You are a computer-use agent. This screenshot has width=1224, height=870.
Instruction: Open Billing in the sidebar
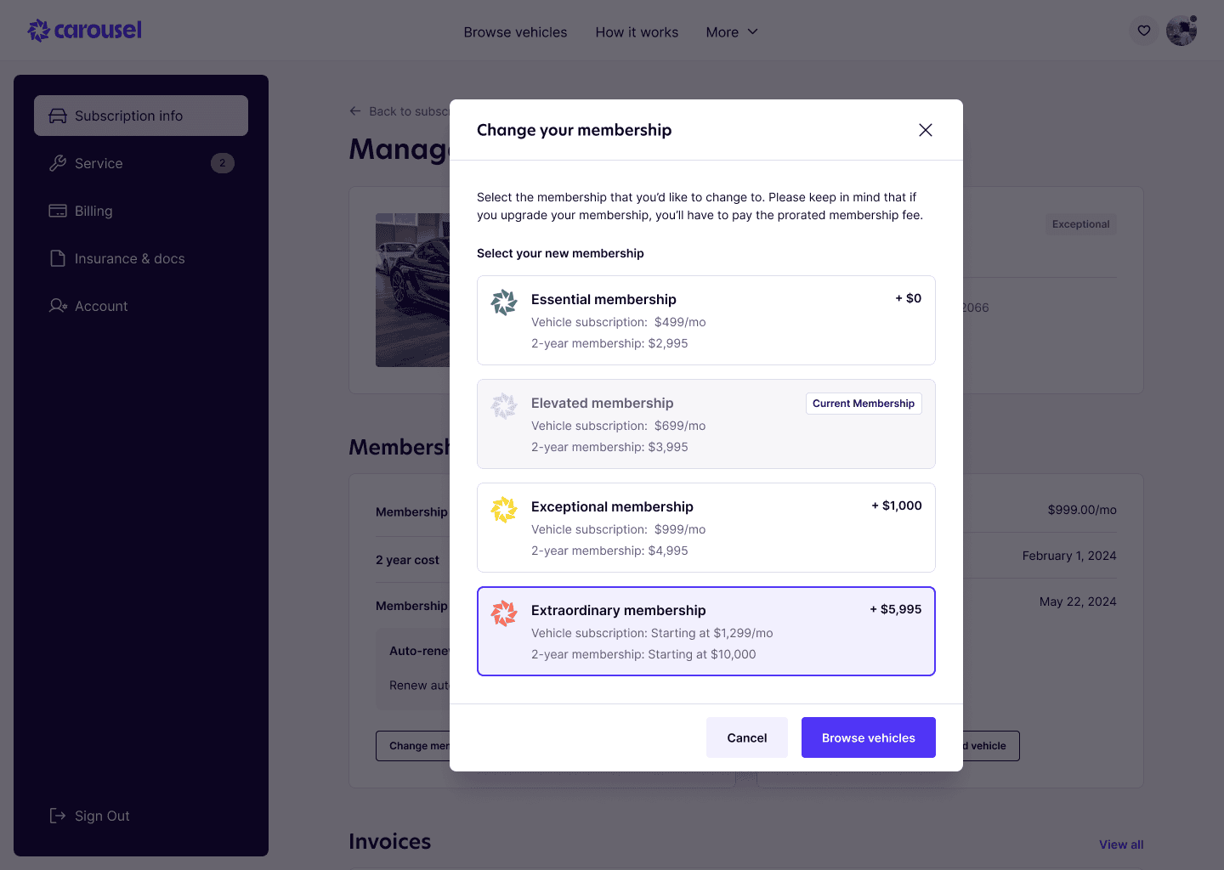(93, 211)
